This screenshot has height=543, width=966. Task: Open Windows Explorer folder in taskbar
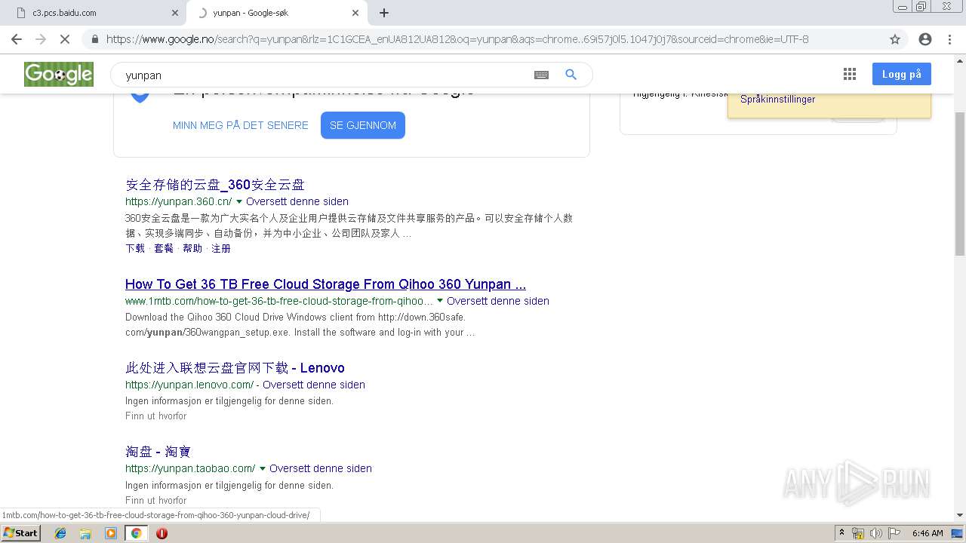tap(85, 533)
